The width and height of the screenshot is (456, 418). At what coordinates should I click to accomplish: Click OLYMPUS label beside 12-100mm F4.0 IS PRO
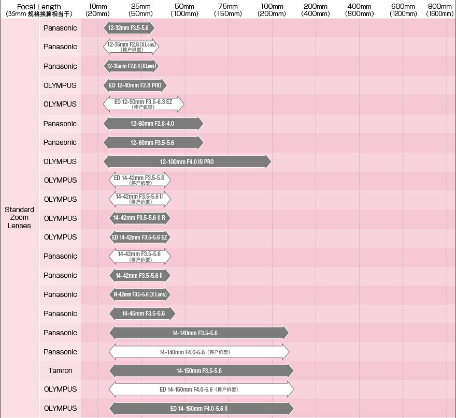[x=60, y=162]
